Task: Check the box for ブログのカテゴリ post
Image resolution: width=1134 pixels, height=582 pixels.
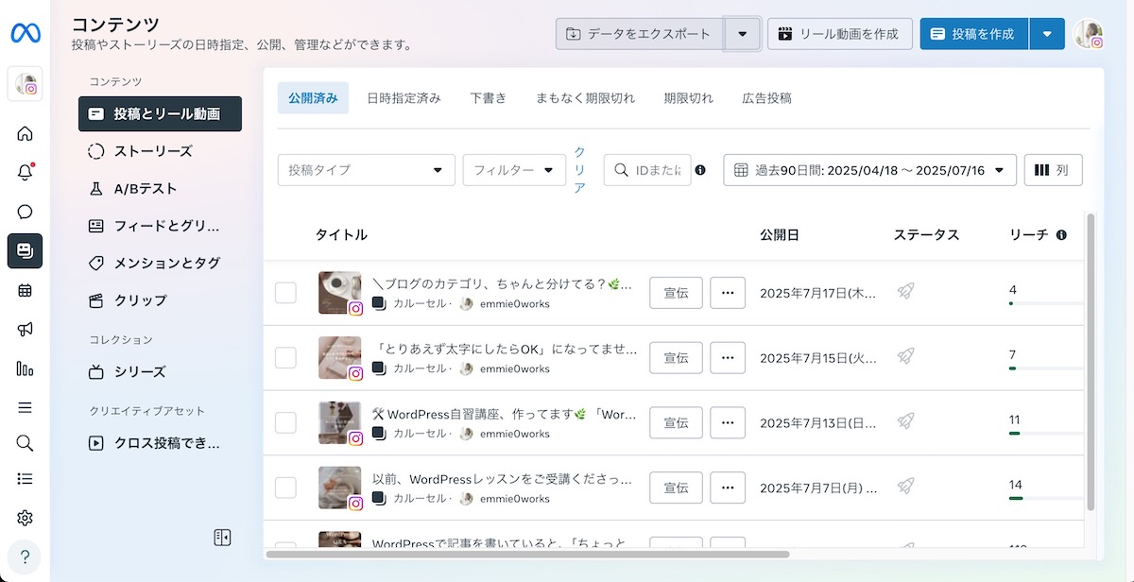Action: tap(285, 293)
